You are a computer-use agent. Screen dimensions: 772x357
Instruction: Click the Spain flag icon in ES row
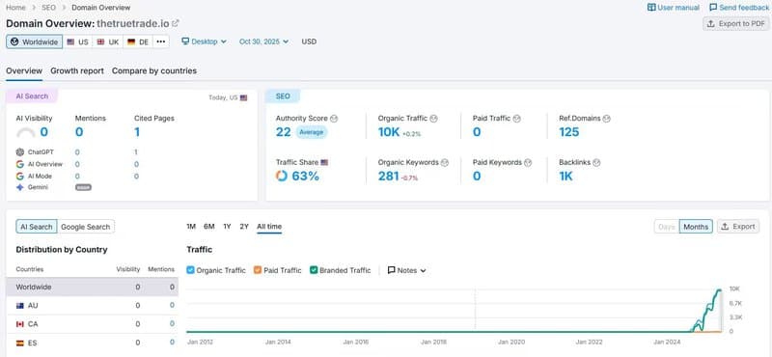(x=20, y=343)
